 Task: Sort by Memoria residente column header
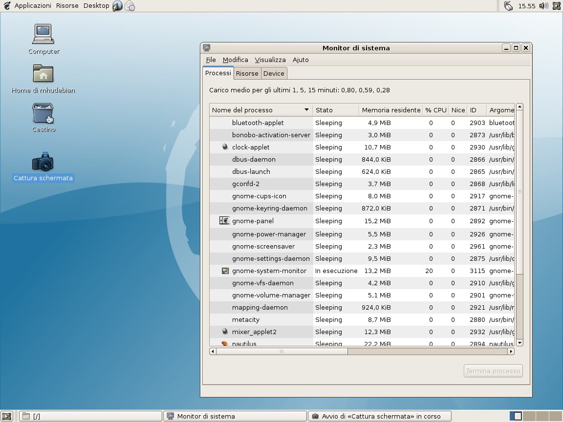(390, 110)
